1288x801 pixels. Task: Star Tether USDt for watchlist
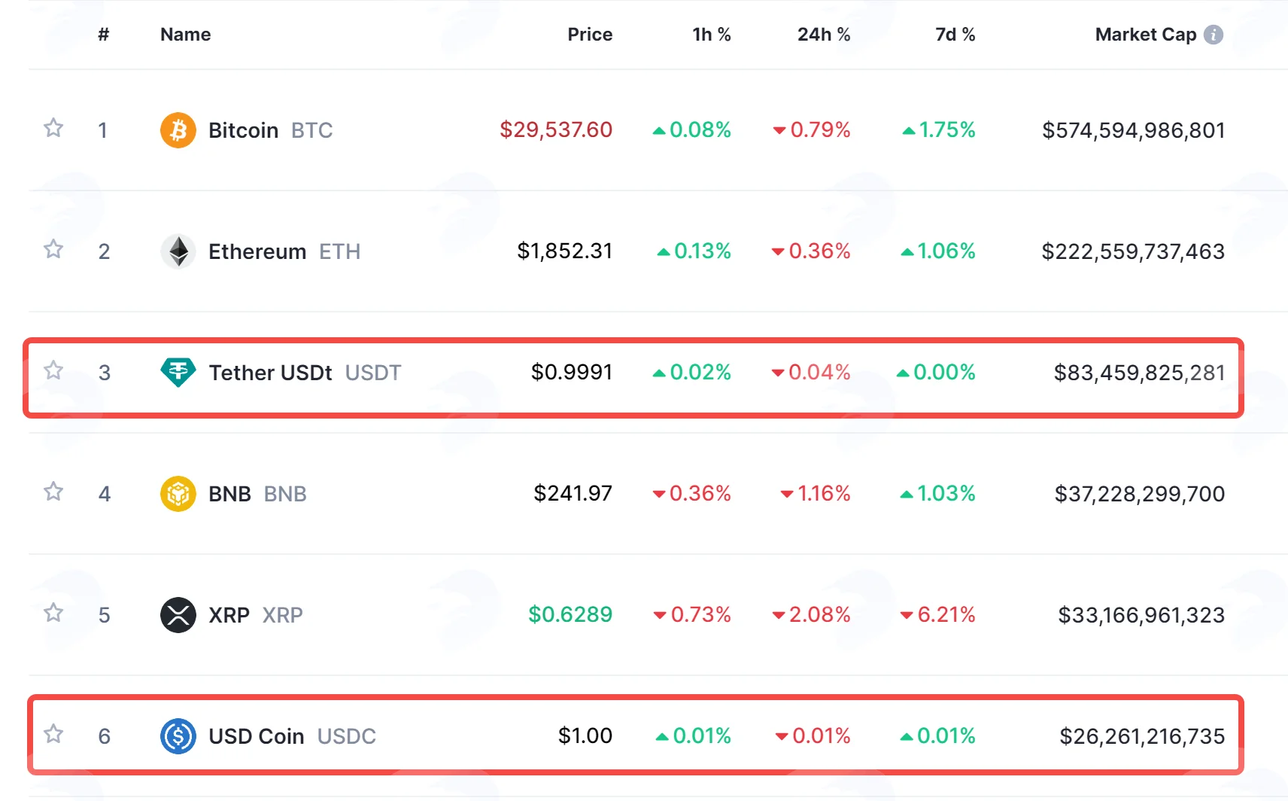pyautogui.click(x=53, y=370)
